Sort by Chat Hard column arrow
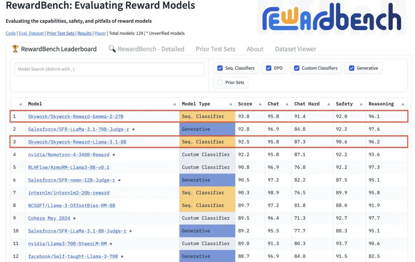The width and height of the screenshot is (415, 262). (329, 104)
